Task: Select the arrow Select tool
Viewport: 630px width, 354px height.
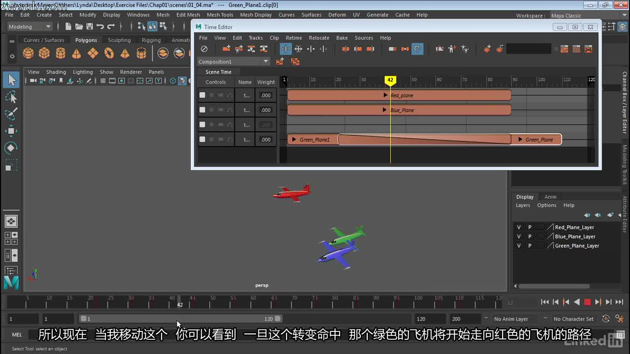Action: click(12, 80)
